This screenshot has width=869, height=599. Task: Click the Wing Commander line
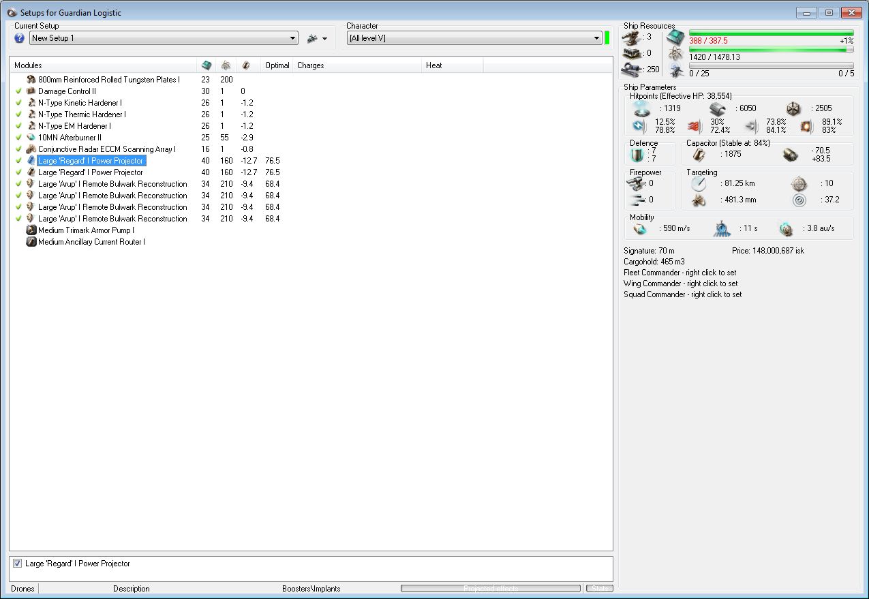tap(682, 283)
